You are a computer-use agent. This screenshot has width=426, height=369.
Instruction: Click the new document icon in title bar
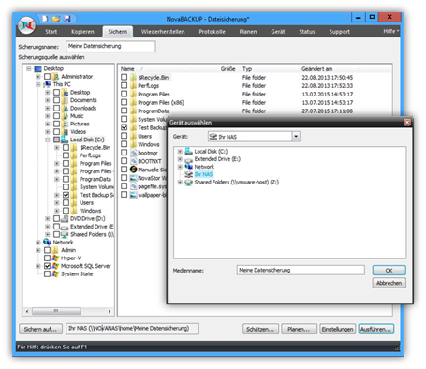[x=46, y=19]
